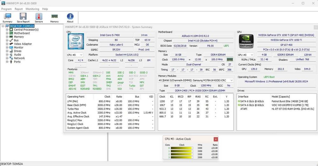This screenshot has width=318, height=166.
Task: Click the PCIe v3.0 x16 field
Action: (286, 50)
